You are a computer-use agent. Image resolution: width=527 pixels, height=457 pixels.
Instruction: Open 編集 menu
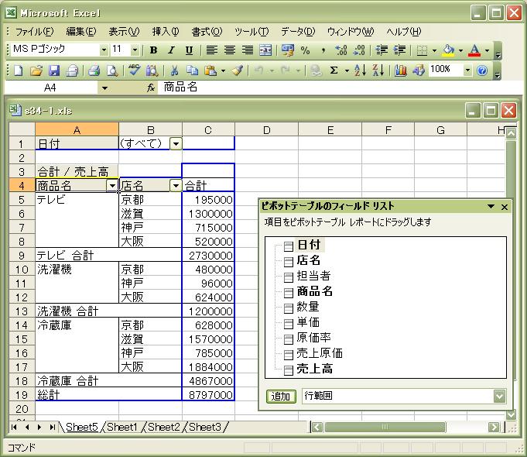(x=81, y=32)
